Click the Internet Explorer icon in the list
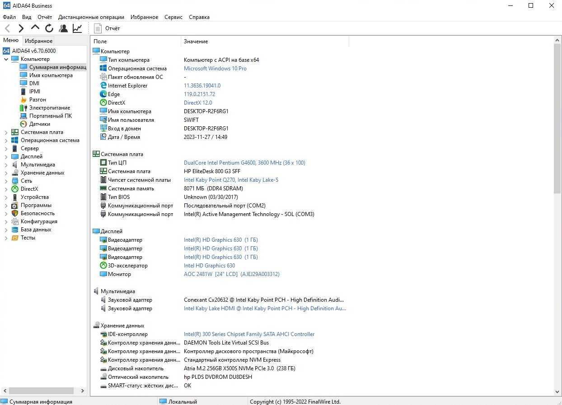The width and height of the screenshot is (562, 405). point(103,86)
